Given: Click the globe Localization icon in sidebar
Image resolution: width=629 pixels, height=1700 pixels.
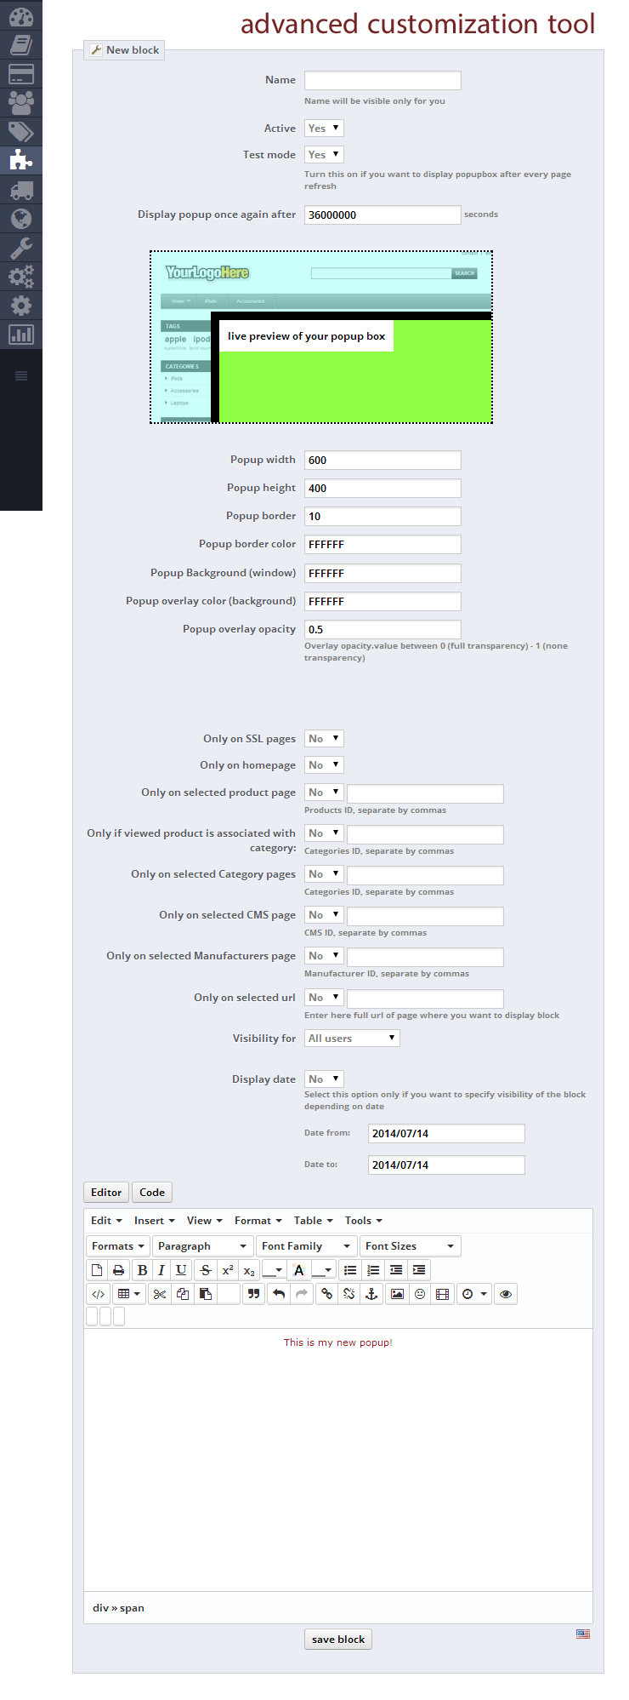Looking at the screenshot, I should [21, 218].
